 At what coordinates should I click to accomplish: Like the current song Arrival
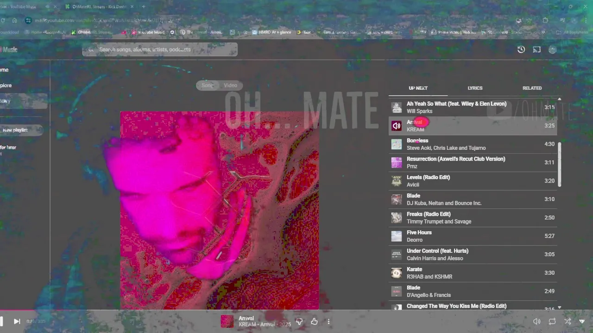pyautogui.click(x=314, y=321)
